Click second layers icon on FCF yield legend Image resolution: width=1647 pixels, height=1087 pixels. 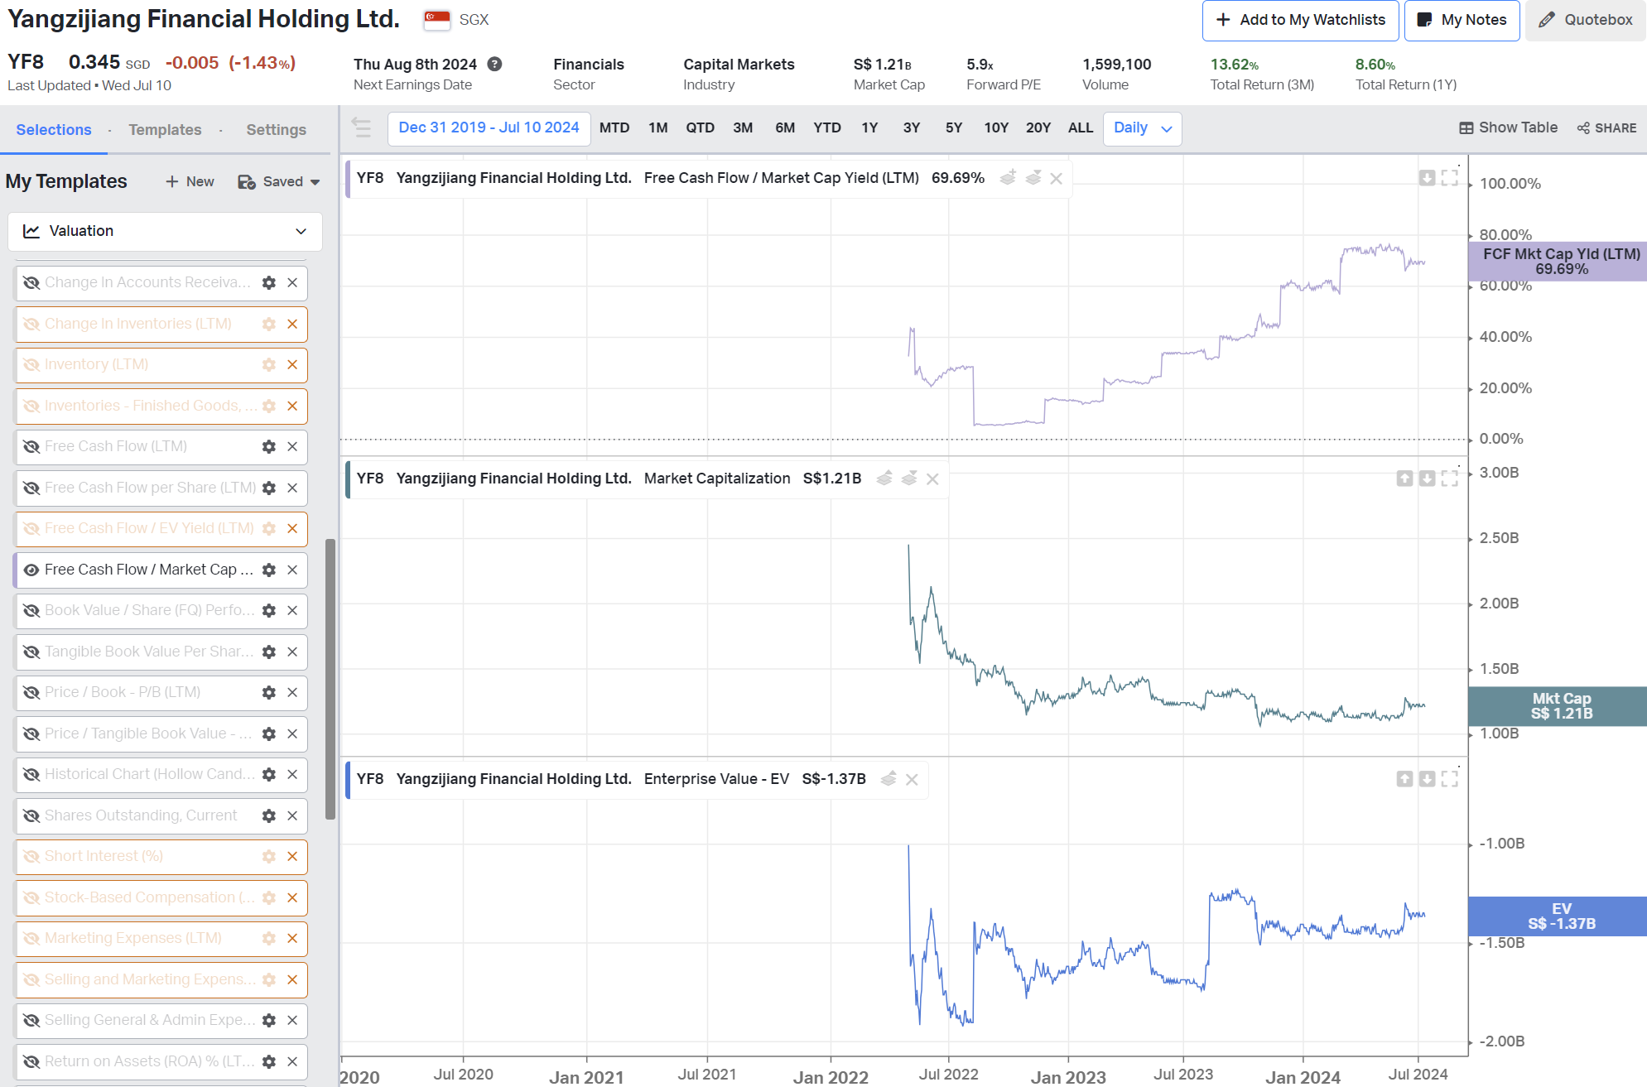pos(1033,178)
